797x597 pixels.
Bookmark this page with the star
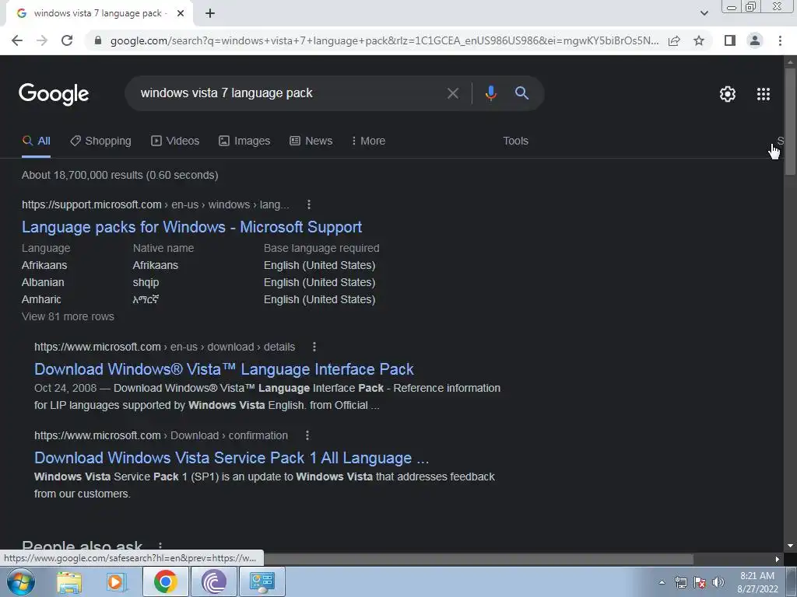point(699,40)
